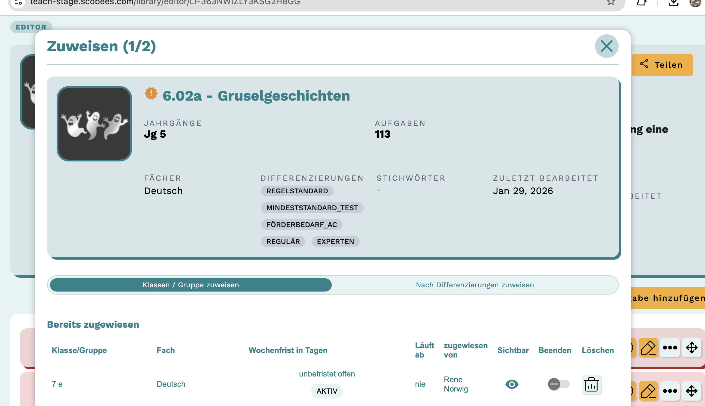Open the lower three-dots more menu

(670, 391)
